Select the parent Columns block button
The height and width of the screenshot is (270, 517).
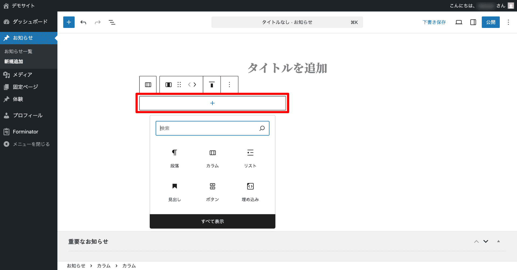pos(148,85)
